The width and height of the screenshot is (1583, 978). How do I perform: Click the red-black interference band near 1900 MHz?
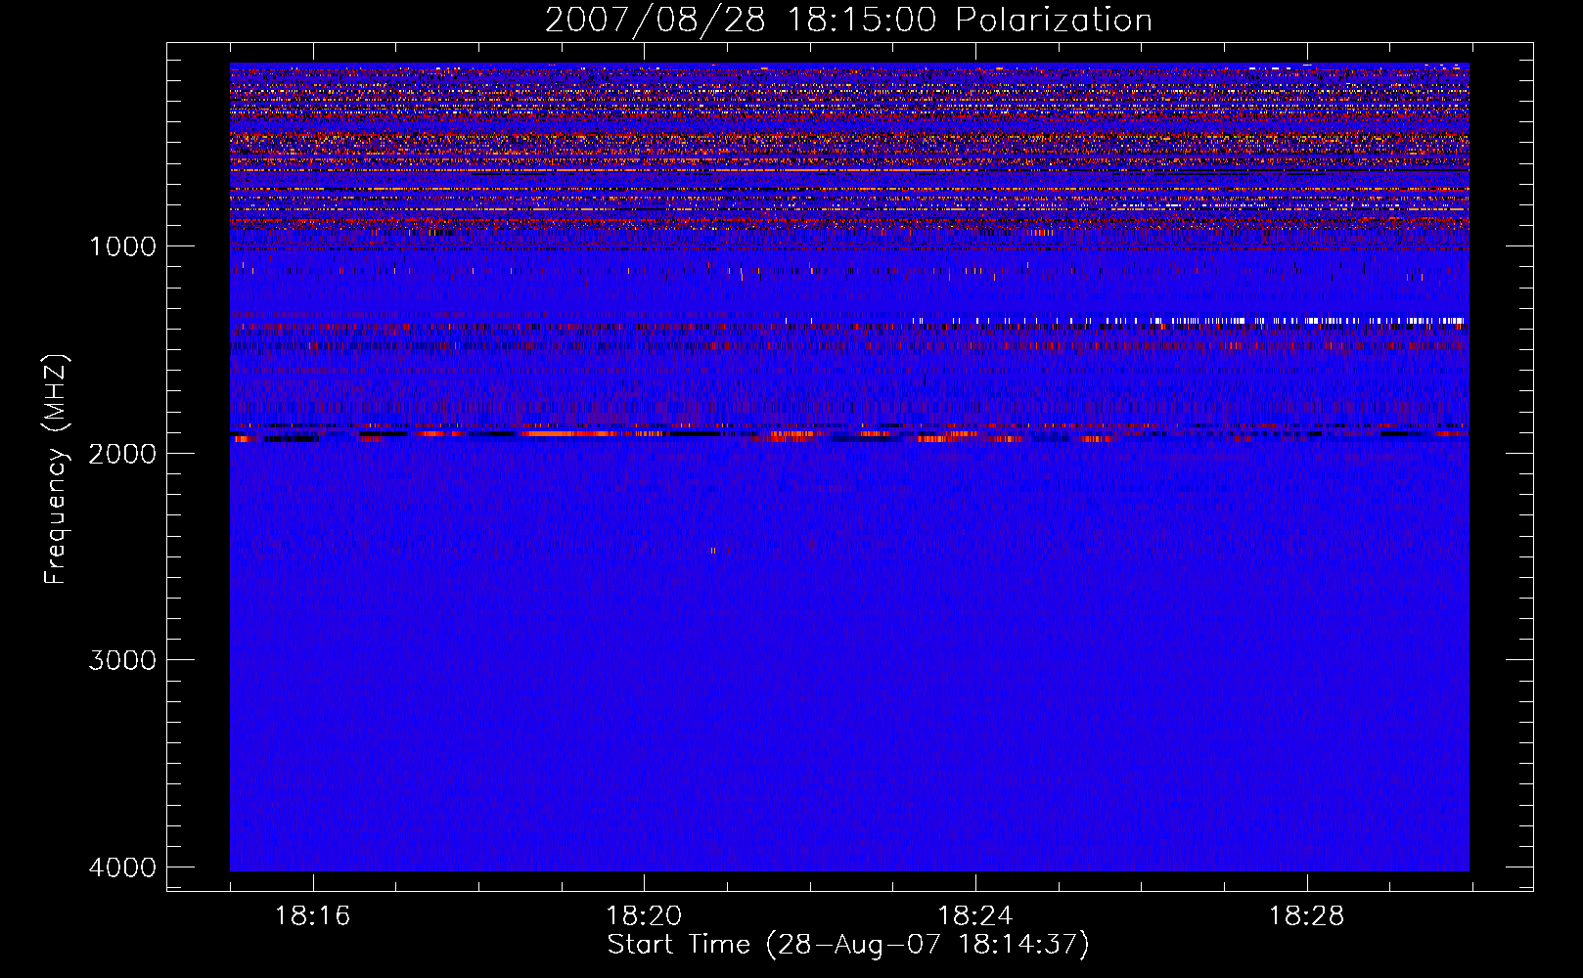coord(849,433)
